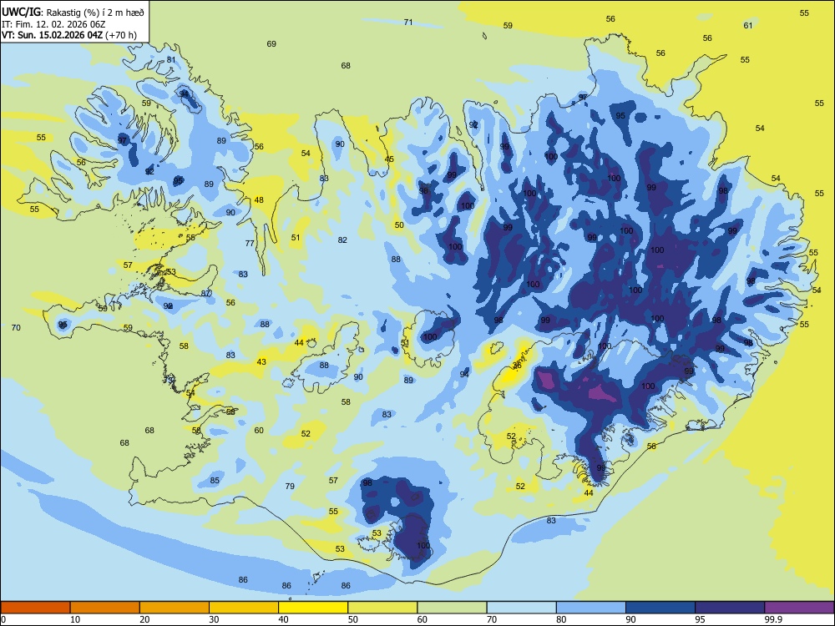This screenshot has height=626, width=835.
Task: Choose the light green 60–70 legend swatch
Action: 452,608
